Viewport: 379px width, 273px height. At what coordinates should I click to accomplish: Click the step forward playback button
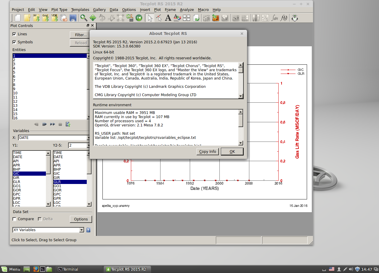pyautogui.click(x=44, y=124)
